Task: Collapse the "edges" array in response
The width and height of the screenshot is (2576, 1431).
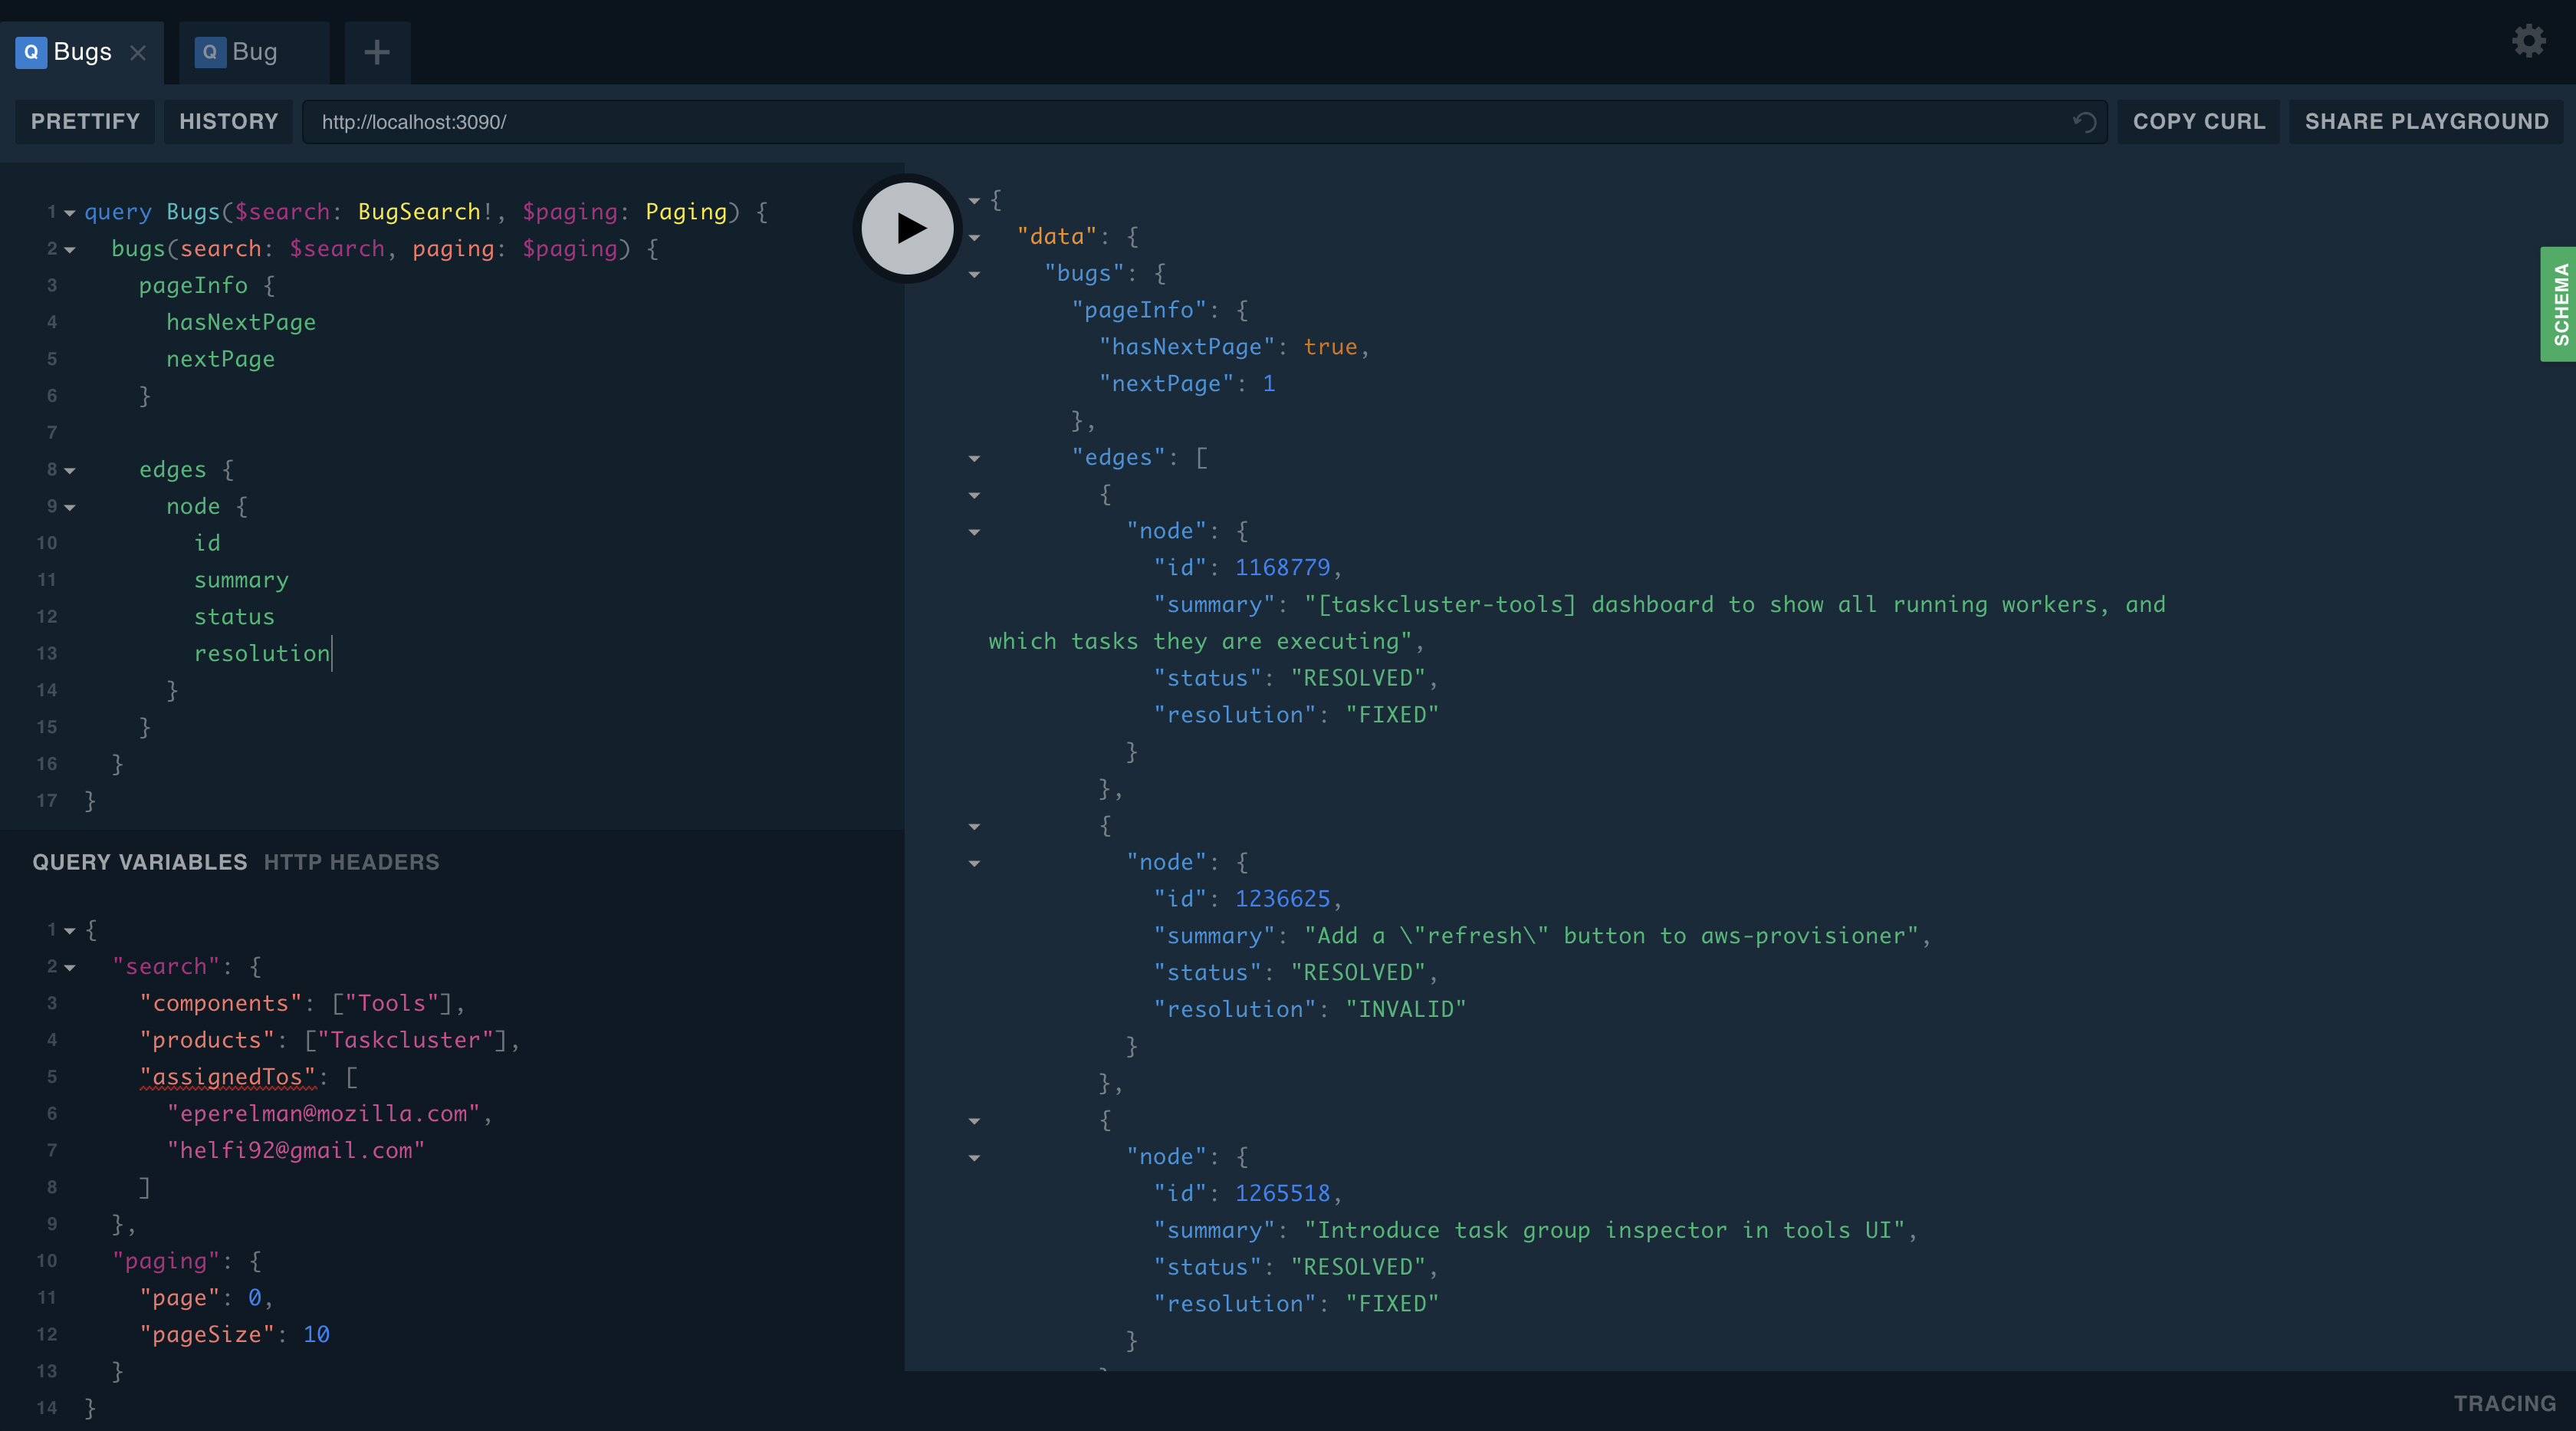Action: point(974,458)
